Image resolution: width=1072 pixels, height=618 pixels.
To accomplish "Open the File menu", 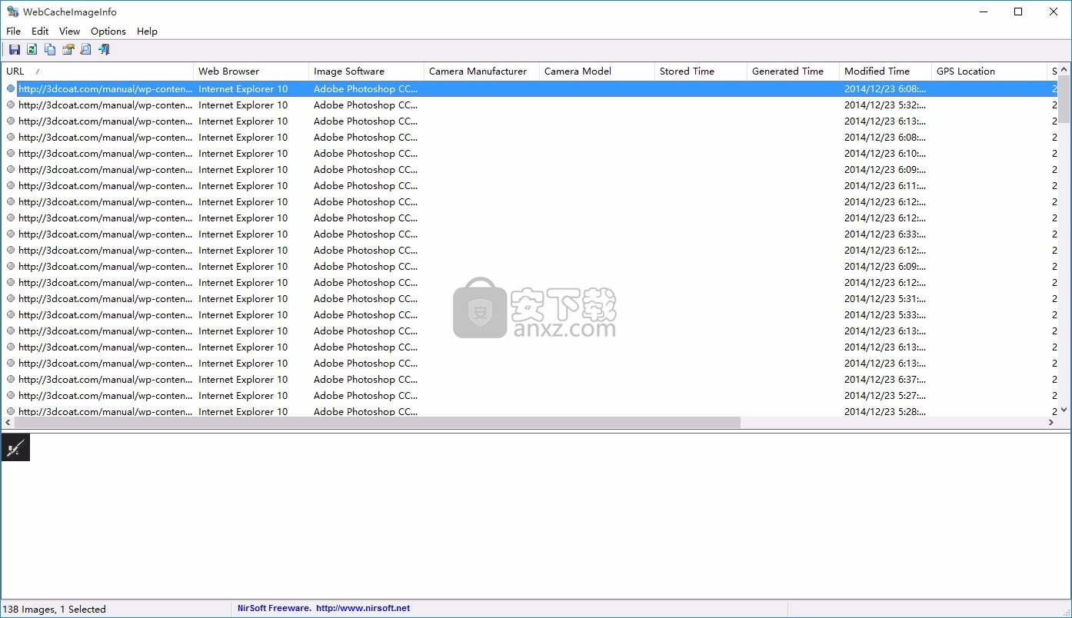I will (x=13, y=32).
